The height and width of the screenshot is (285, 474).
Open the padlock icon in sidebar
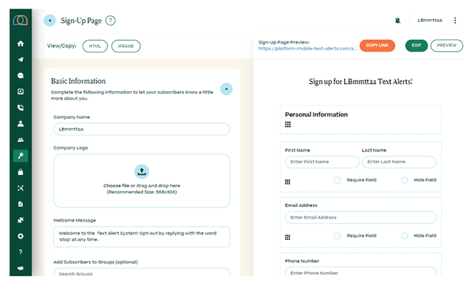(x=20, y=172)
